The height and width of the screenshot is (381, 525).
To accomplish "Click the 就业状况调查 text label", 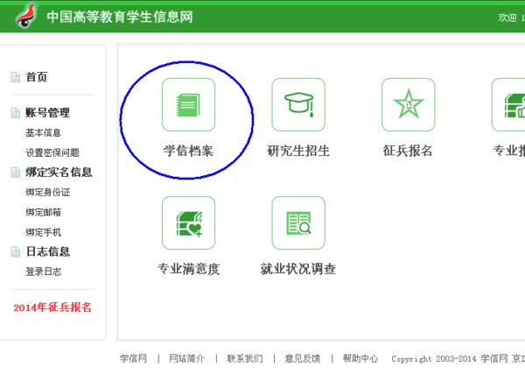I will click(x=298, y=269).
